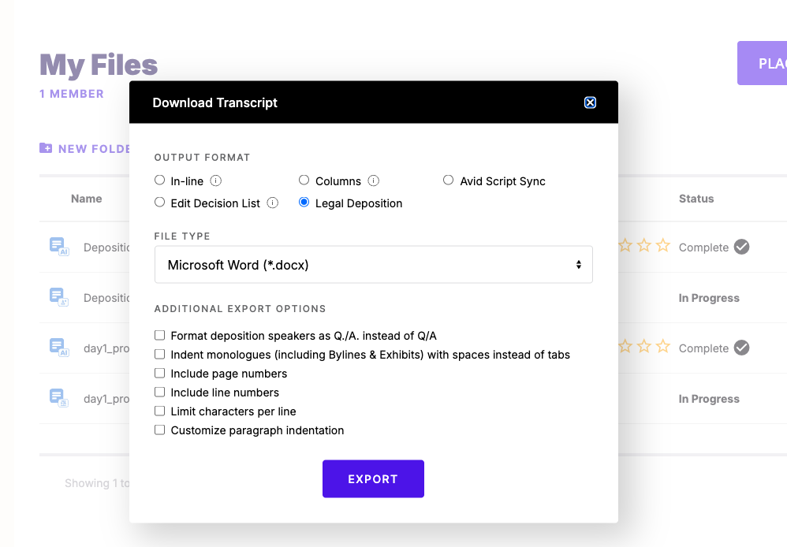
Task: Enable Include line numbers
Action: [x=159, y=392]
